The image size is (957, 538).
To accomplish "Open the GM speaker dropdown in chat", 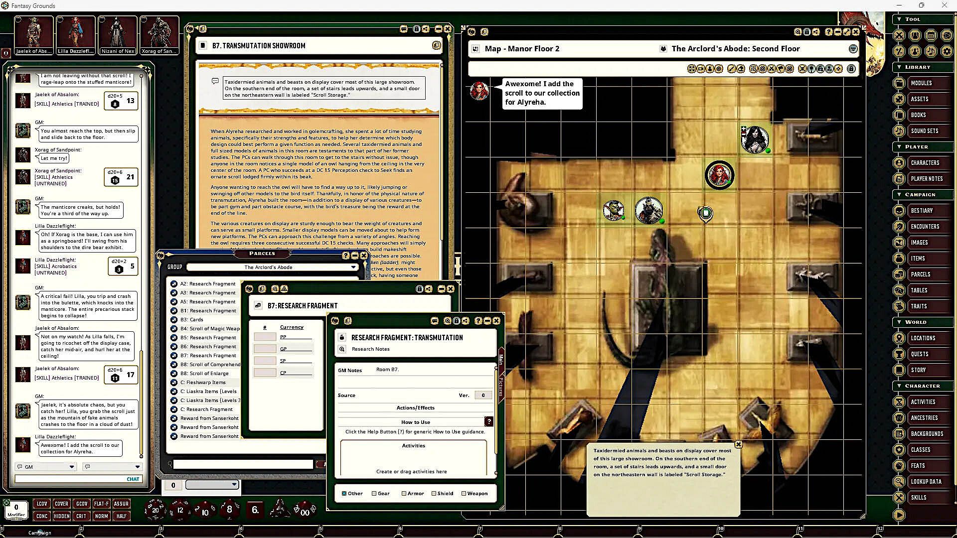I will 46,467.
